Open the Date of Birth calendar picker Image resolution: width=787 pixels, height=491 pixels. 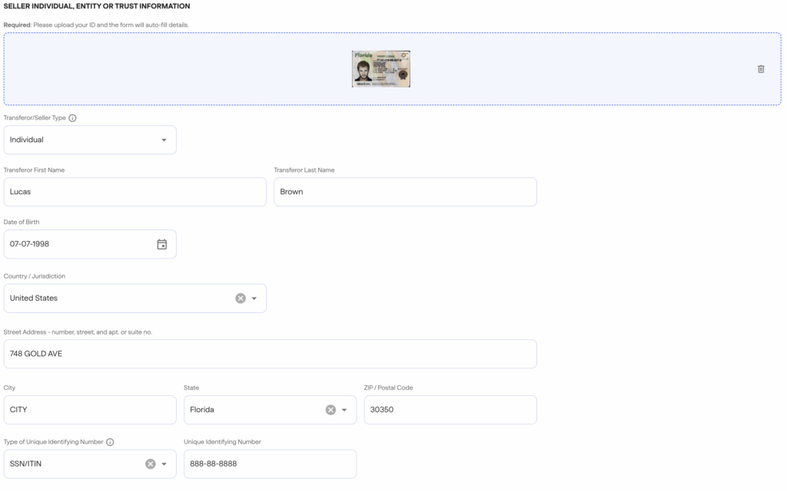point(162,244)
